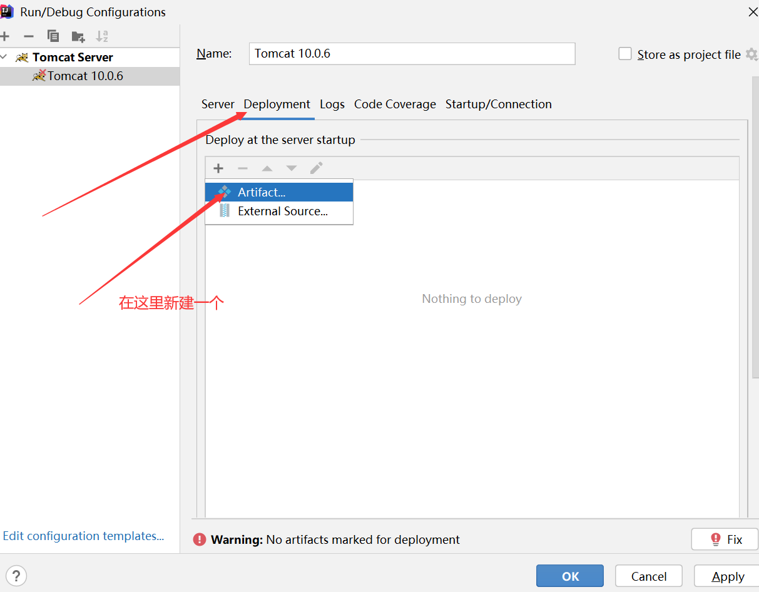Open the Startup/Connection tab
This screenshot has height=592, width=759.
click(499, 105)
